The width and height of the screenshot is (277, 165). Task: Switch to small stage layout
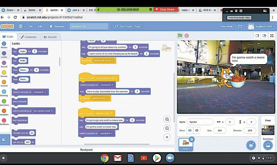[x=258, y=36]
